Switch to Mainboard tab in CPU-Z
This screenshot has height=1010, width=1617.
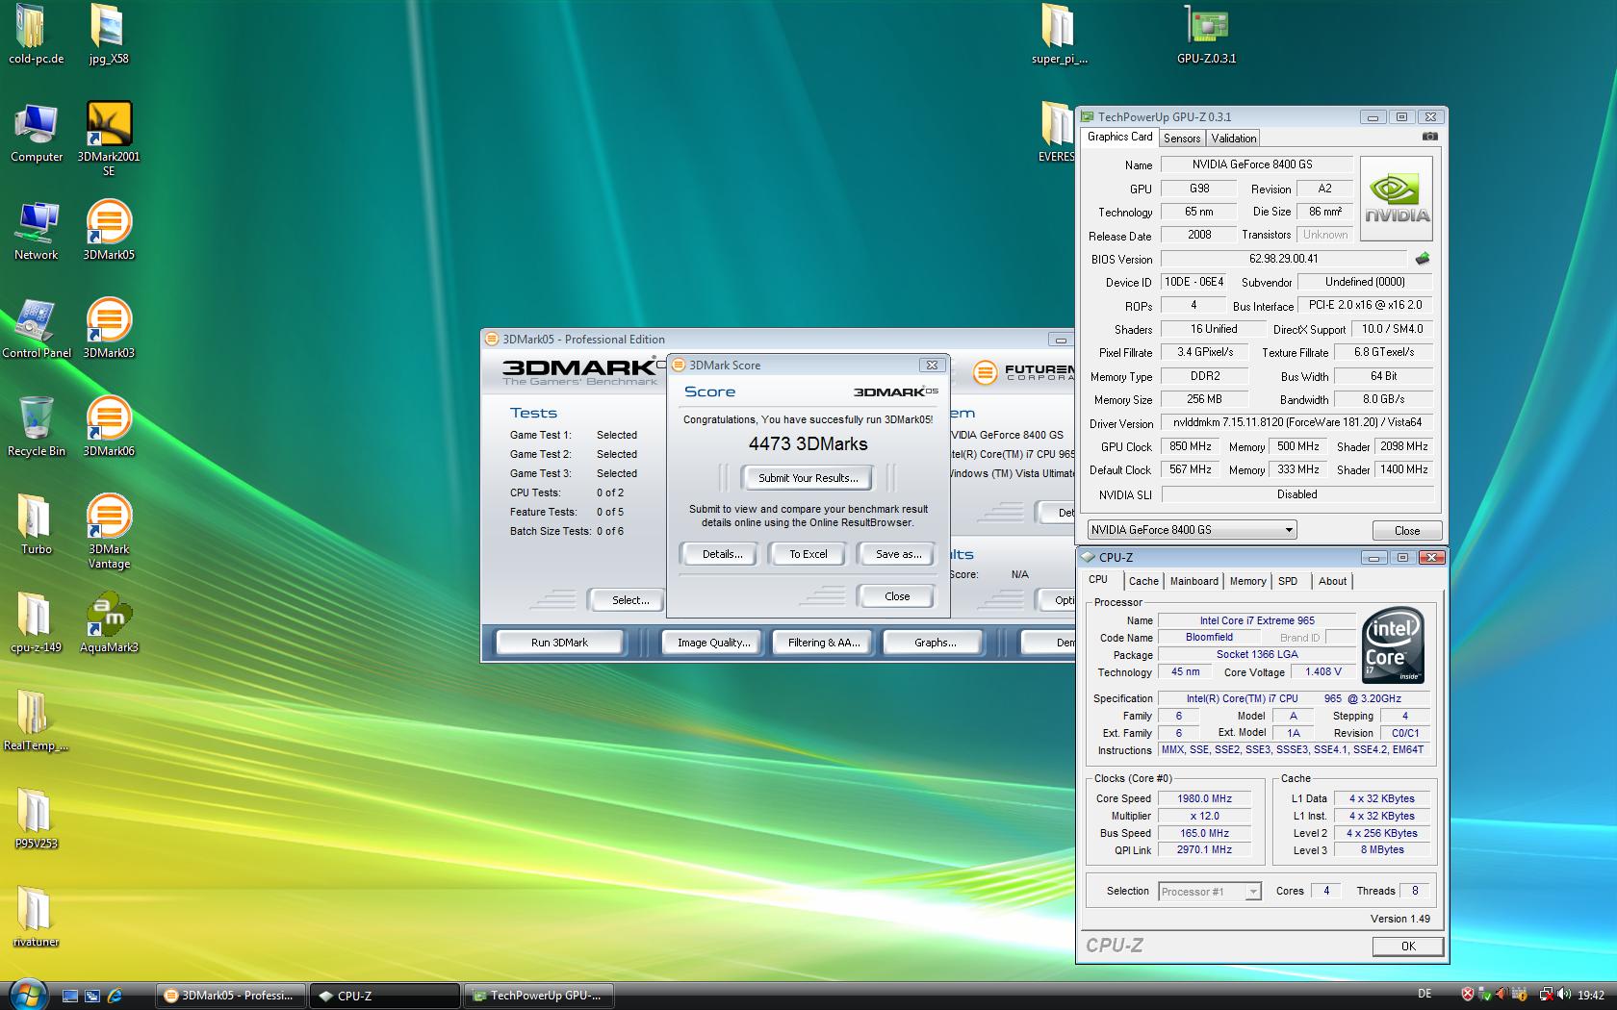tap(1193, 581)
